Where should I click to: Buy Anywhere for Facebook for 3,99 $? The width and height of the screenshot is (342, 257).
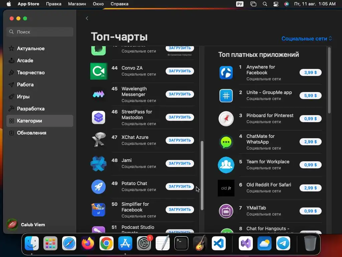point(310,73)
